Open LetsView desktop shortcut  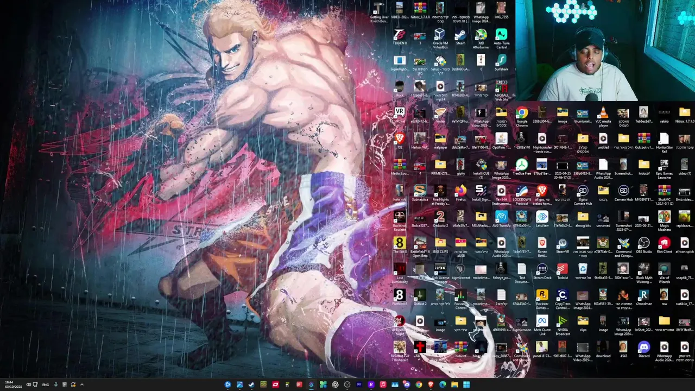pos(542,219)
